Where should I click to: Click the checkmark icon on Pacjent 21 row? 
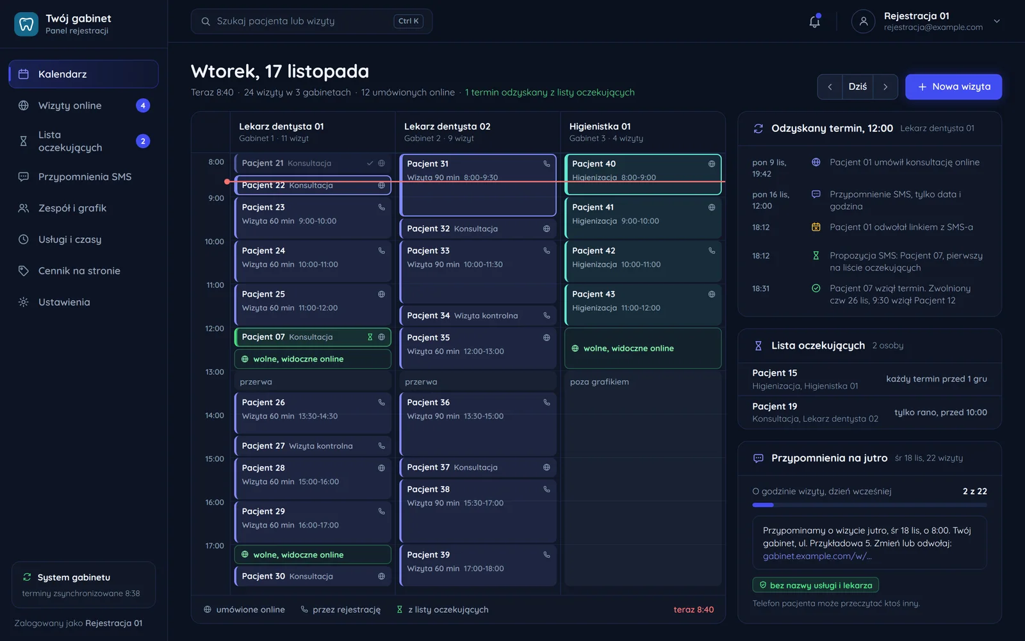pos(370,163)
